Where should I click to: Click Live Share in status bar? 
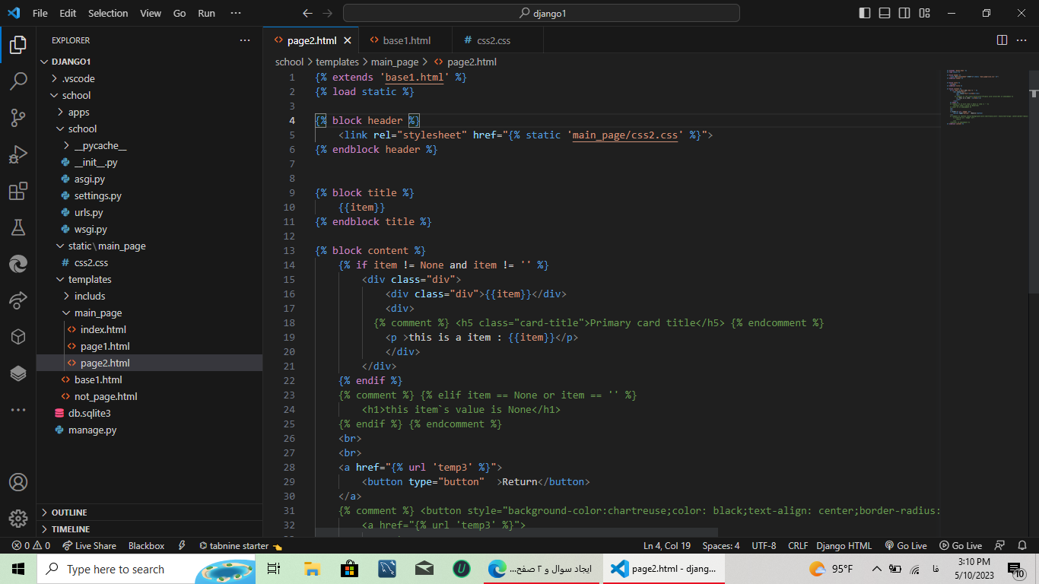coord(89,545)
